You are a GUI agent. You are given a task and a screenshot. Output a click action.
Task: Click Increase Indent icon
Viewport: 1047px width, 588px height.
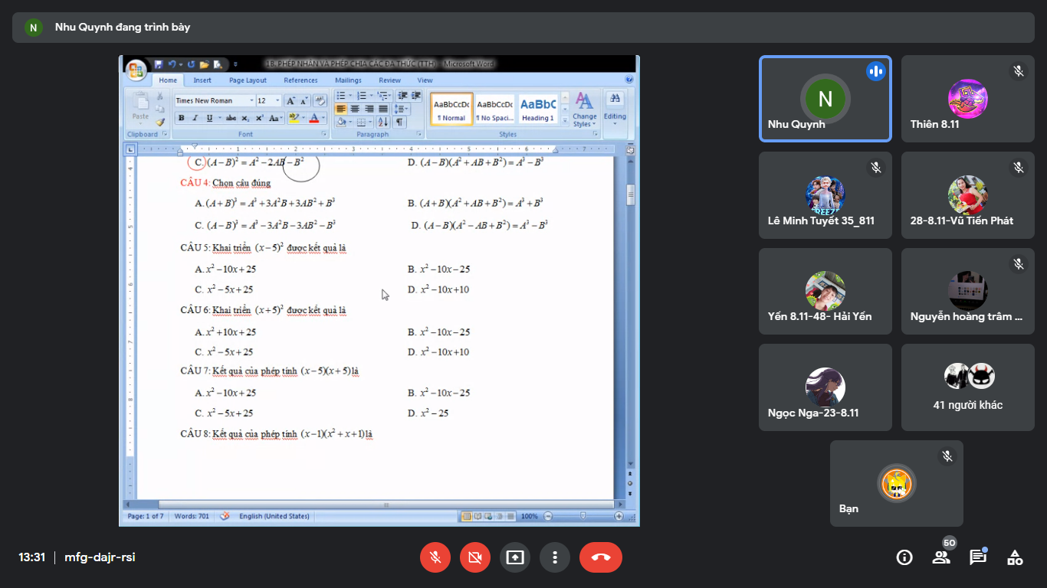point(416,96)
